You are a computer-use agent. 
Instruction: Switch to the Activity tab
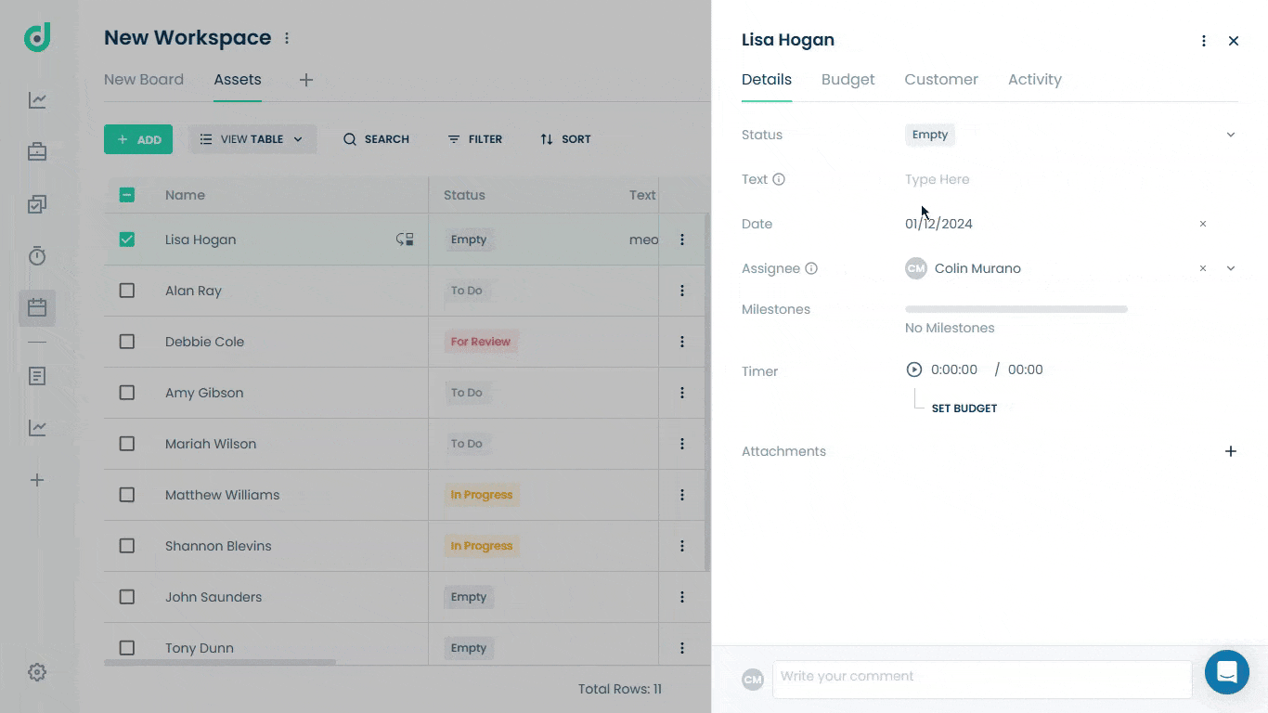click(x=1035, y=80)
